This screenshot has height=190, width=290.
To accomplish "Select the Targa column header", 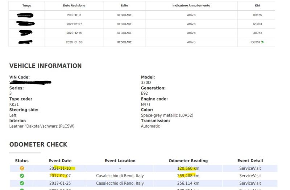I will (x=26, y=5).
